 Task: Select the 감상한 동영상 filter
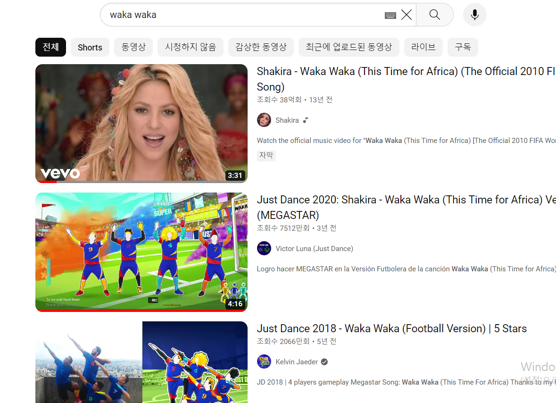(261, 47)
